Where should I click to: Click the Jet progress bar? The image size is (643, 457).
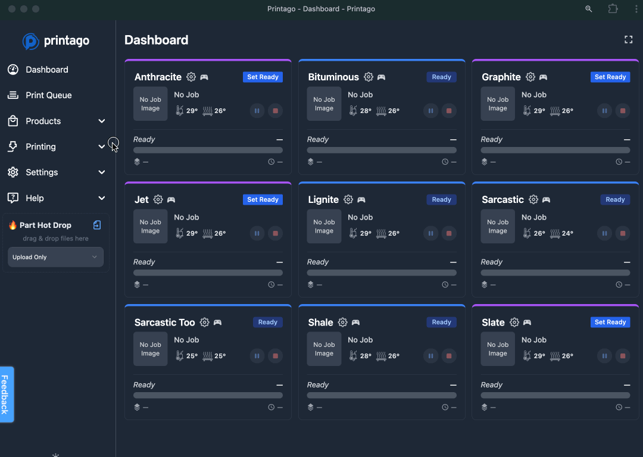[208, 273]
